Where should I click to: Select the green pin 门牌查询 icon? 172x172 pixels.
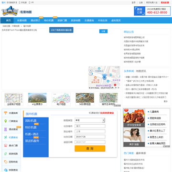pyautogui.click(x=6, y=121)
